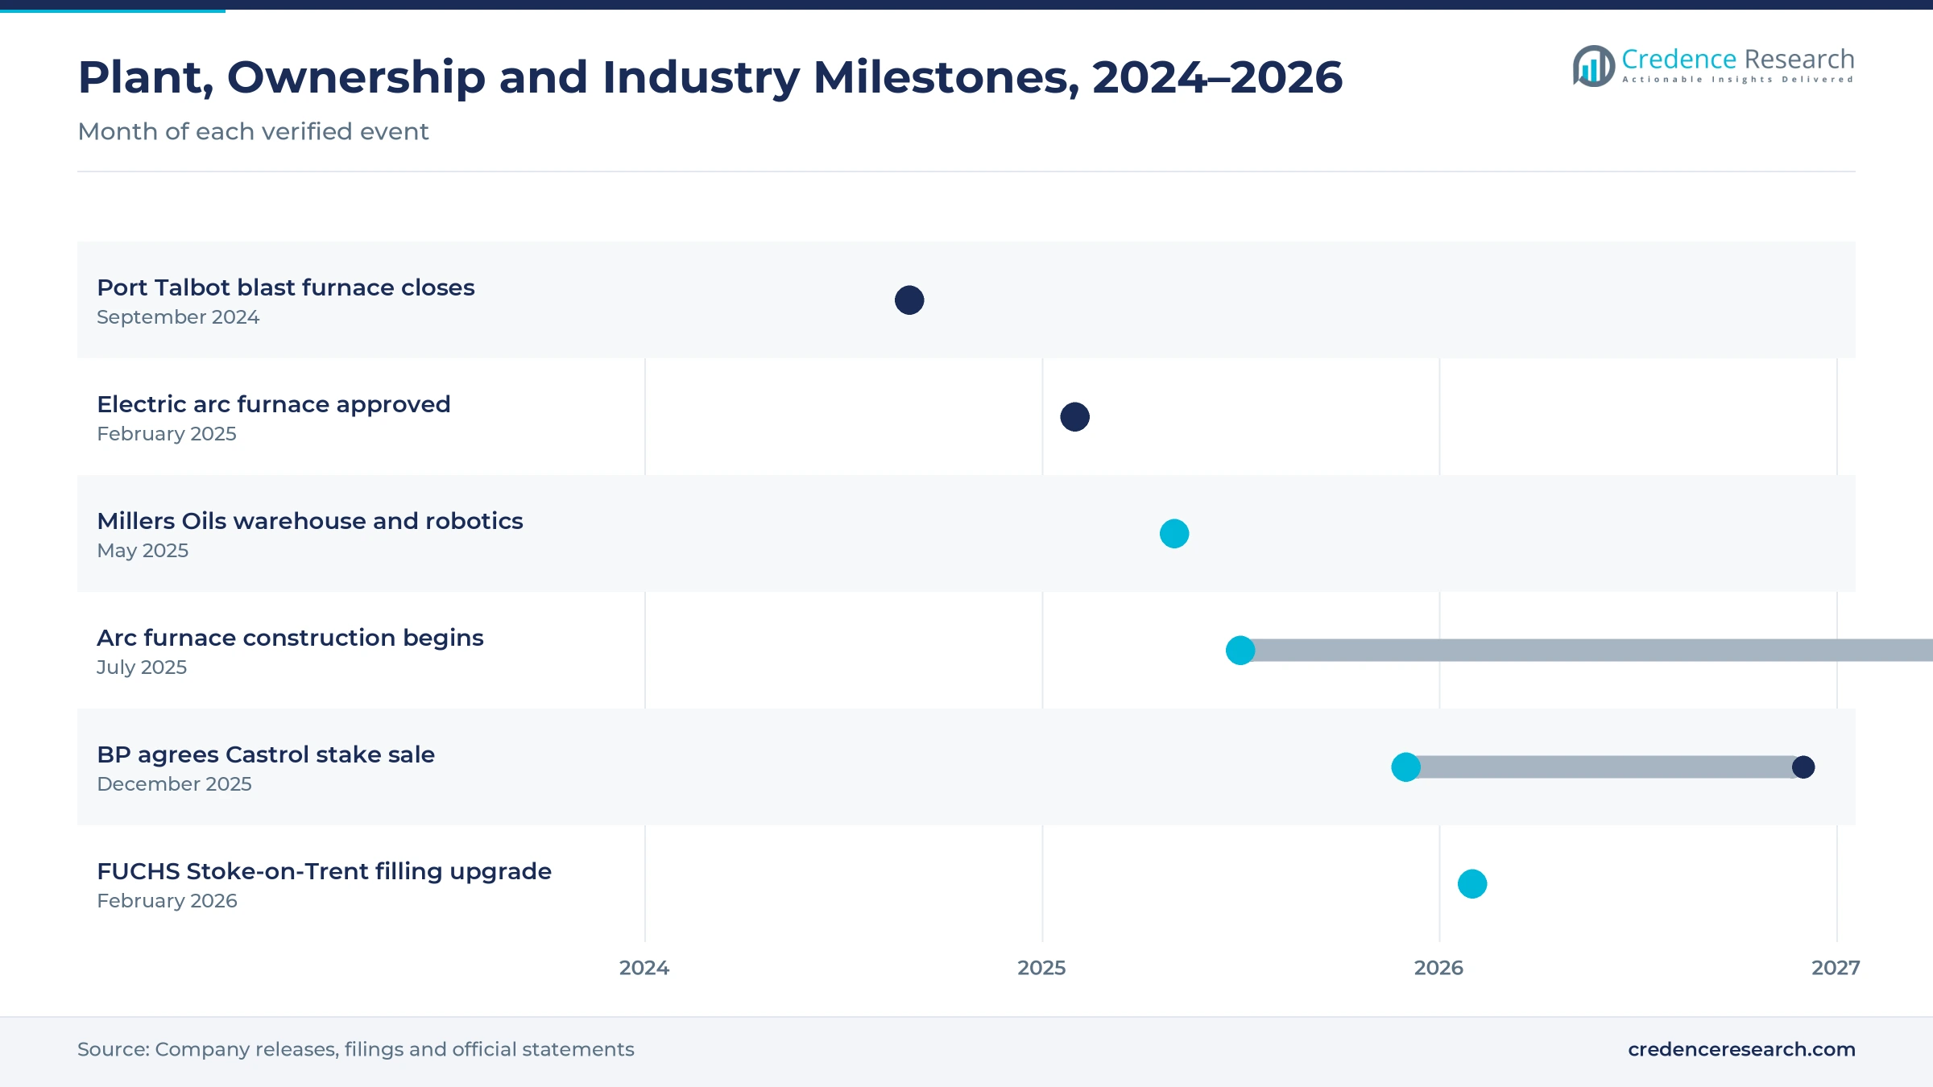Click the 'FUCHS Stoke-on-Trent filling upgrade' label
The image size is (1933, 1087).
click(325, 871)
